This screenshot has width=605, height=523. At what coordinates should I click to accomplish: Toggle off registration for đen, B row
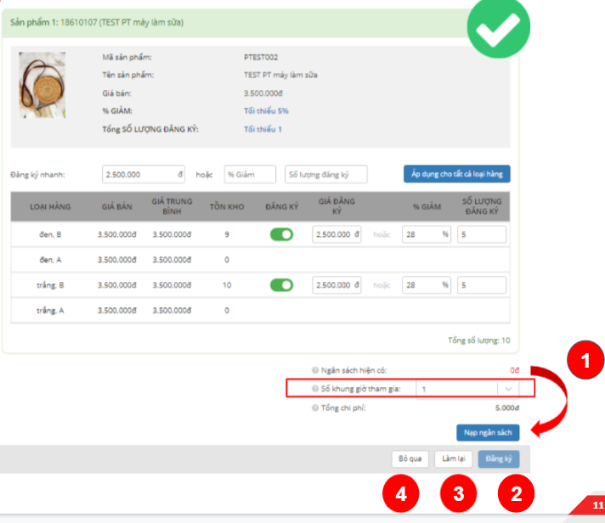click(x=281, y=234)
